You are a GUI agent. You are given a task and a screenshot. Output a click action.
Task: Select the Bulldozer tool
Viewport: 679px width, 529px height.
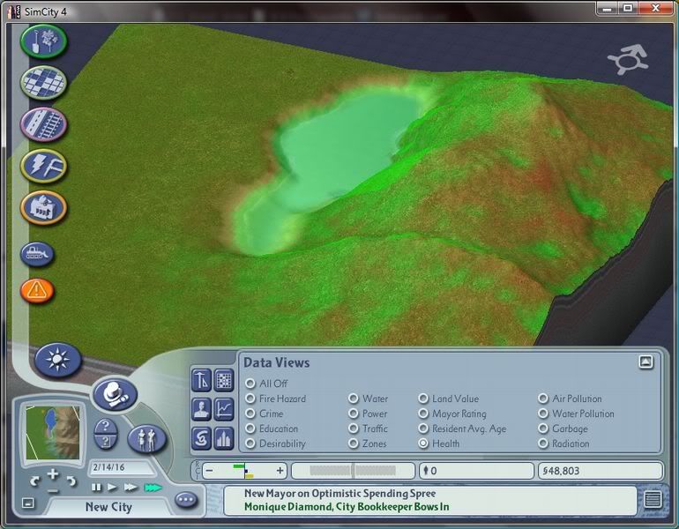pyautogui.click(x=37, y=254)
